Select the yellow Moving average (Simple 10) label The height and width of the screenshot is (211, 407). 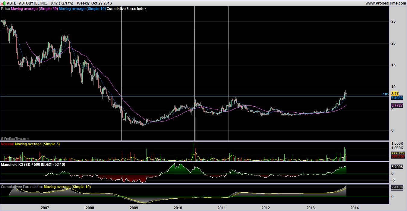click(x=67, y=187)
